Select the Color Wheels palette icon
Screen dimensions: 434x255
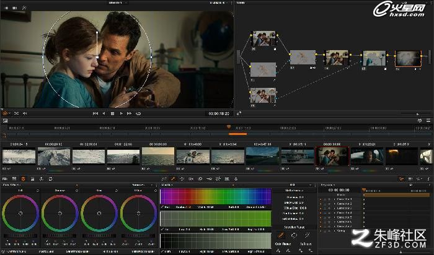(24, 179)
